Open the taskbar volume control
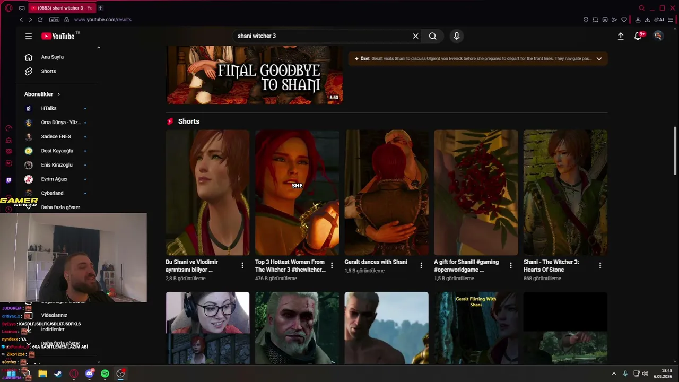679x382 pixels. [645, 374]
